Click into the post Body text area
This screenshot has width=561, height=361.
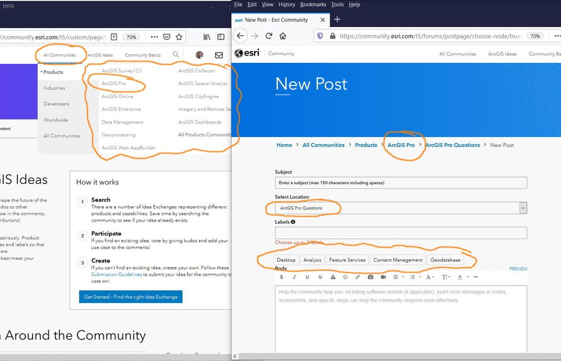(401, 318)
